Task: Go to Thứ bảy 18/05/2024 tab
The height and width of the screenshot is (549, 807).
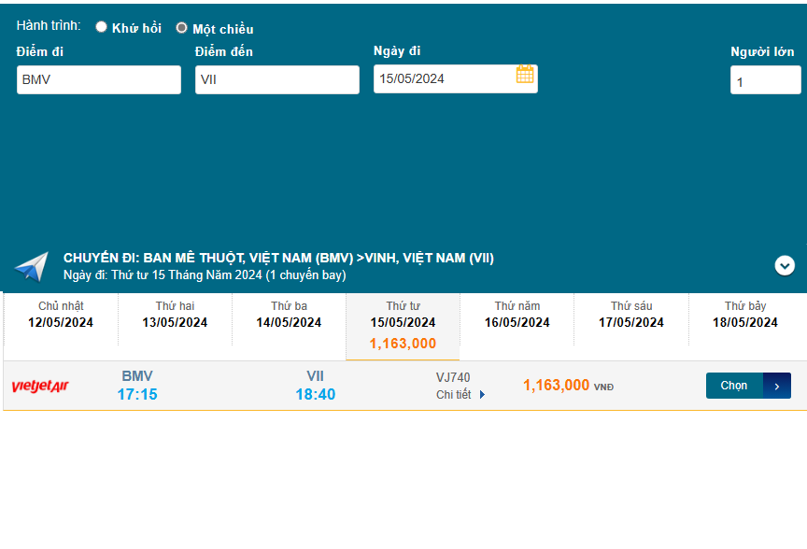Action: click(x=745, y=315)
